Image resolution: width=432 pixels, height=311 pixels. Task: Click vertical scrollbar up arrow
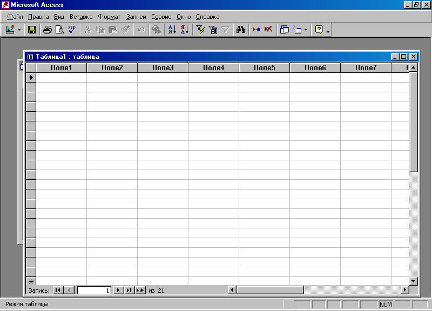click(x=414, y=67)
